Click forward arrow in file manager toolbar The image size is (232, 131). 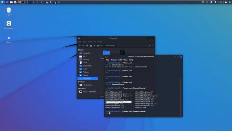click(83, 45)
